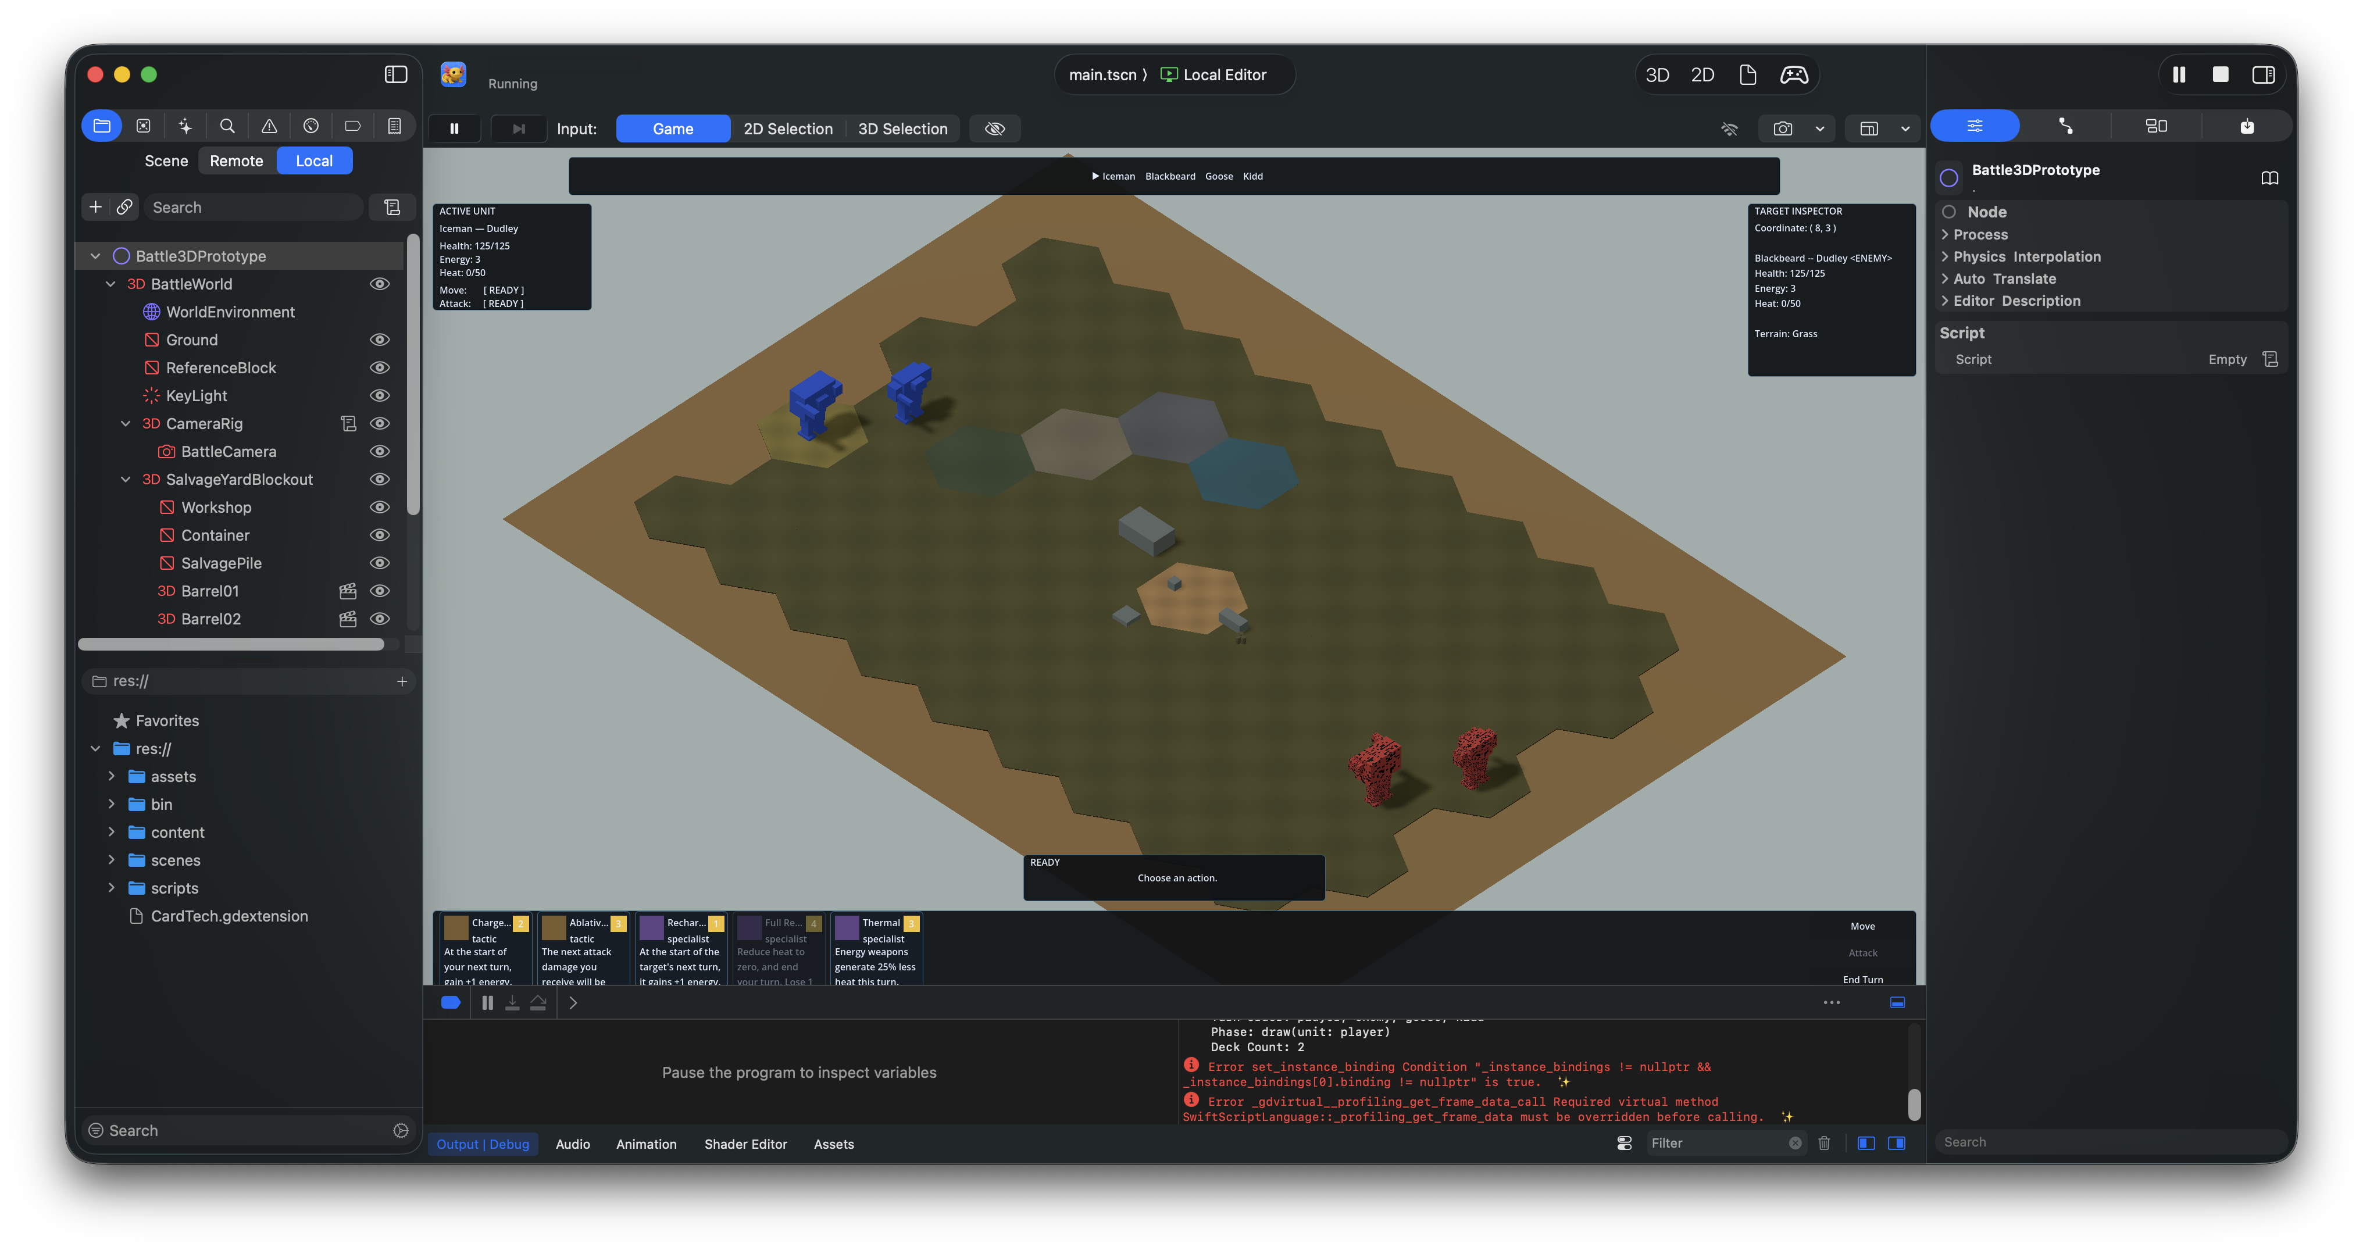Toggle Workshop visibility eye
Image resolution: width=2363 pixels, height=1250 pixels.
(x=380, y=507)
